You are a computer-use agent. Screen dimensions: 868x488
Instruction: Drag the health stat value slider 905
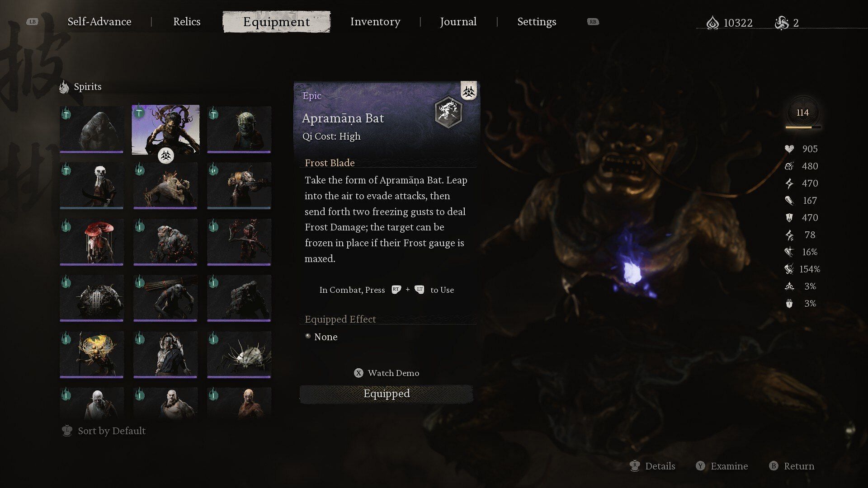808,149
